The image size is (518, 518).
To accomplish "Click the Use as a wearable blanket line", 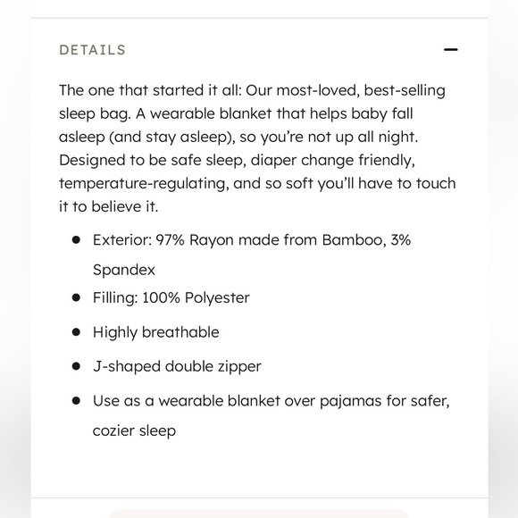I will tap(272, 401).
